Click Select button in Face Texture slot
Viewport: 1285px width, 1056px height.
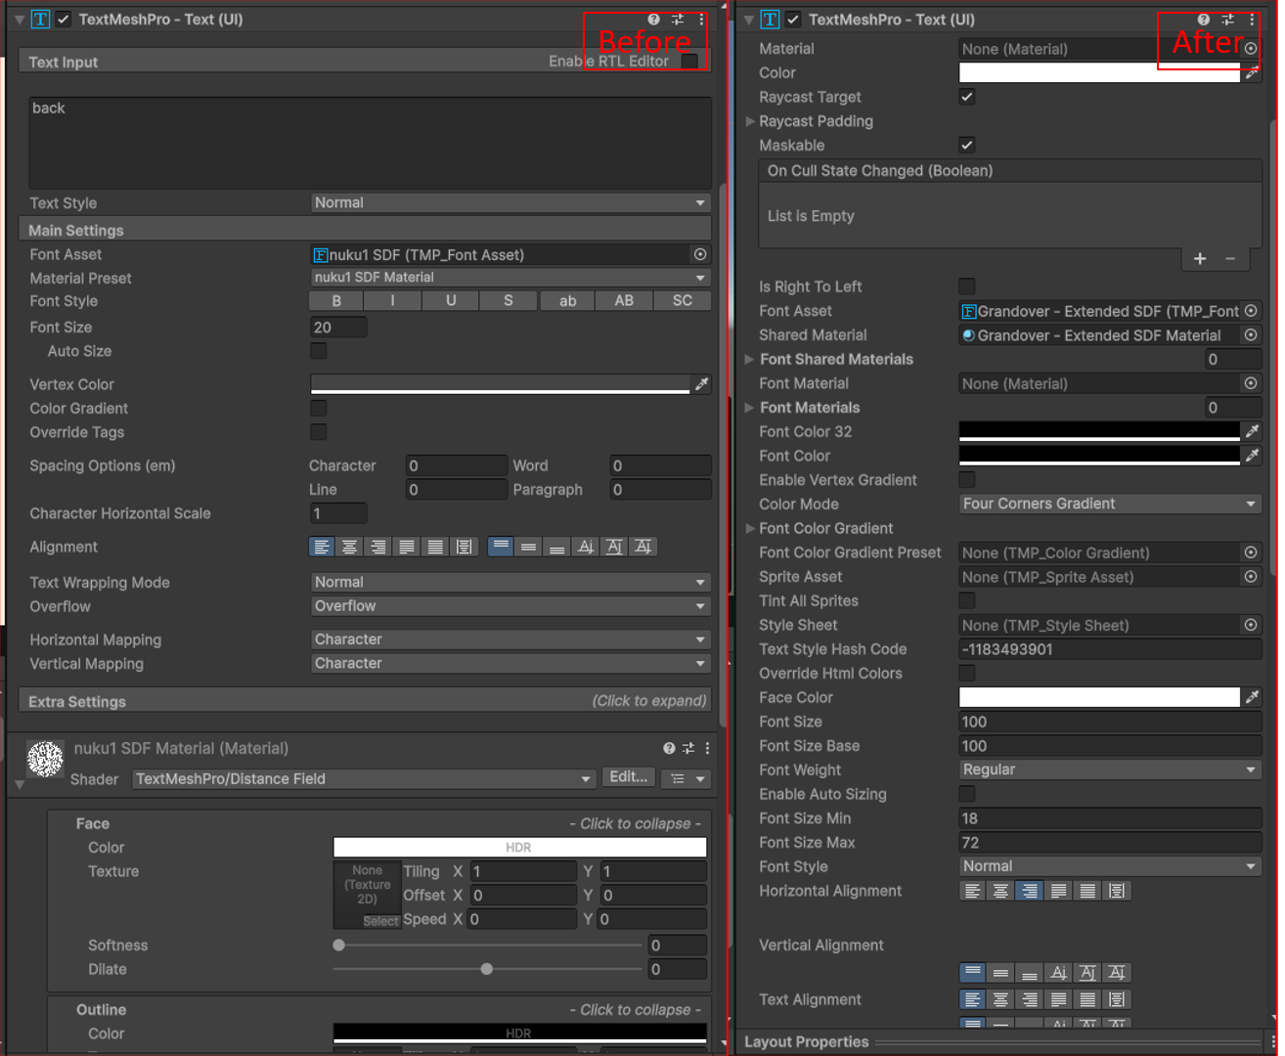(380, 921)
